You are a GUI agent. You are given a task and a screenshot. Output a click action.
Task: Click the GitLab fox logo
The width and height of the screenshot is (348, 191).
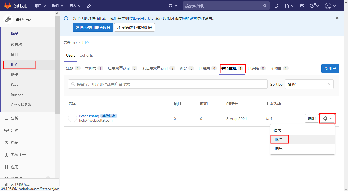point(8,6)
